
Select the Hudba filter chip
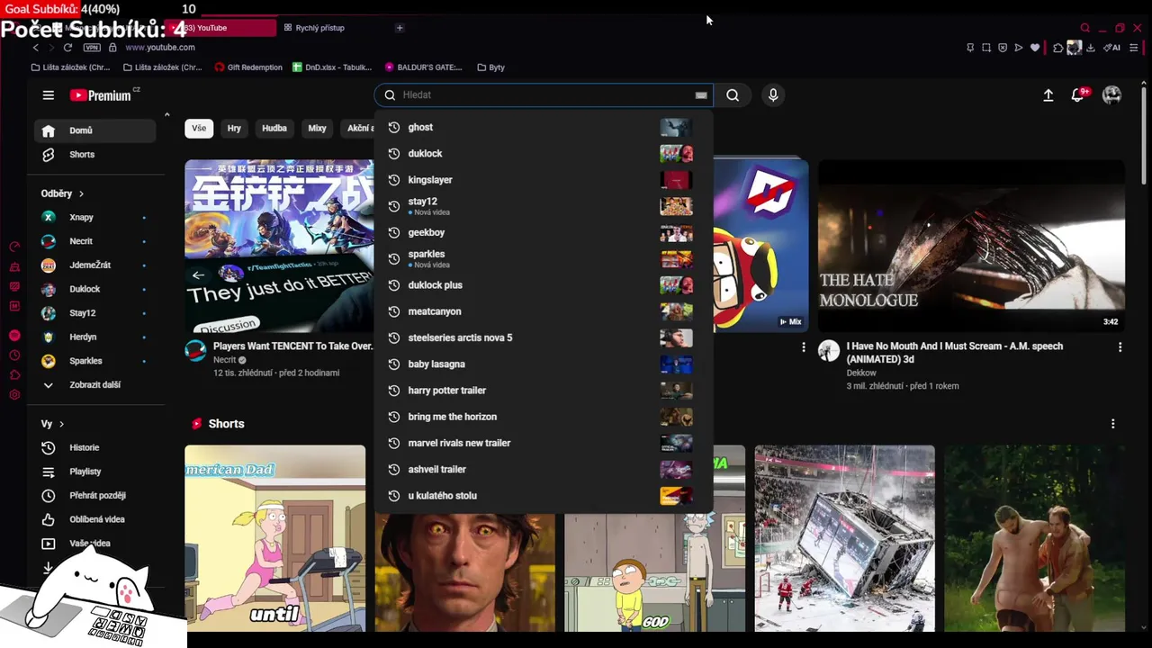click(x=274, y=129)
